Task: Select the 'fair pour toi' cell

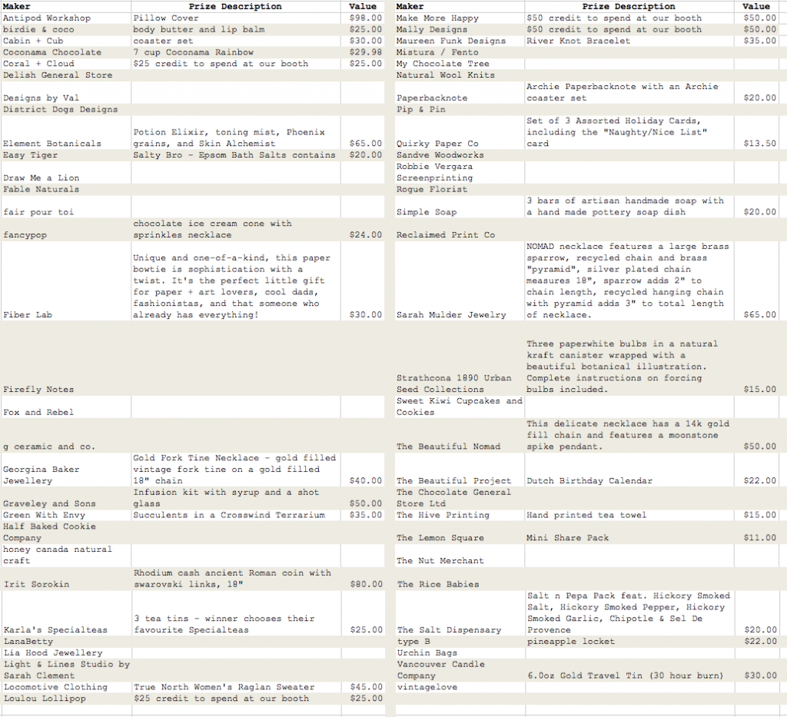Action: 66,207
